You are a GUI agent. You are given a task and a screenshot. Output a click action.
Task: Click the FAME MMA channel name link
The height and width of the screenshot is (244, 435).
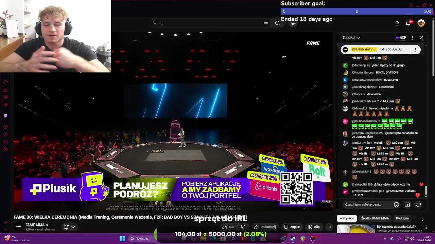point(35,225)
